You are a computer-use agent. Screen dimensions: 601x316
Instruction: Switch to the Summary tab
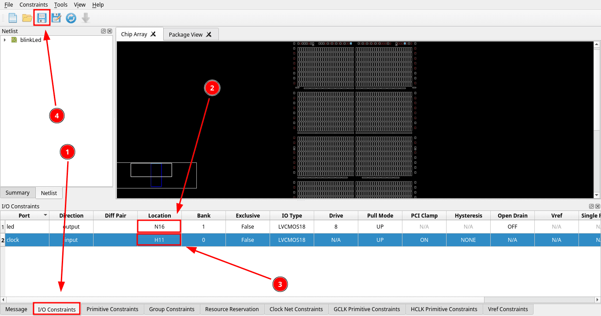[18, 192]
